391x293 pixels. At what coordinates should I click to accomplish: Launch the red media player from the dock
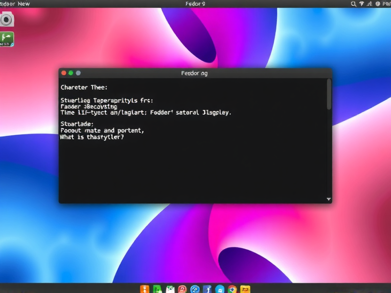click(183, 288)
